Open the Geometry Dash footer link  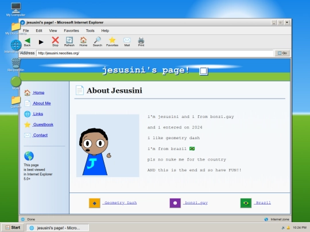pyautogui.click(x=120, y=203)
